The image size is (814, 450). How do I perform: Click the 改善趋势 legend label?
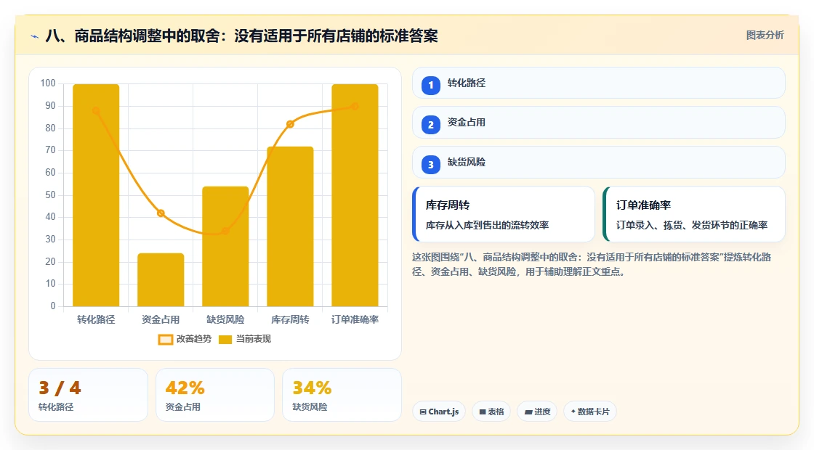[194, 339]
